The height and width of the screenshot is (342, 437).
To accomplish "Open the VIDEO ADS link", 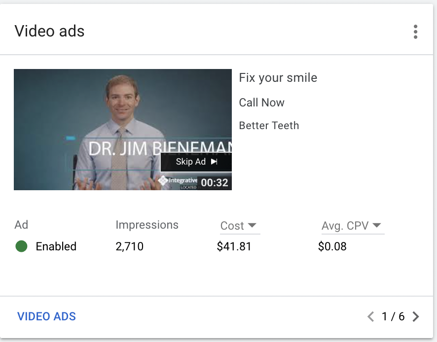I will (46, 316).
